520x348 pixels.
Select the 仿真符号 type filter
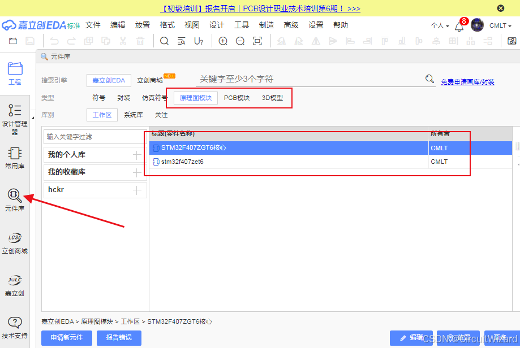coord(154,98)
